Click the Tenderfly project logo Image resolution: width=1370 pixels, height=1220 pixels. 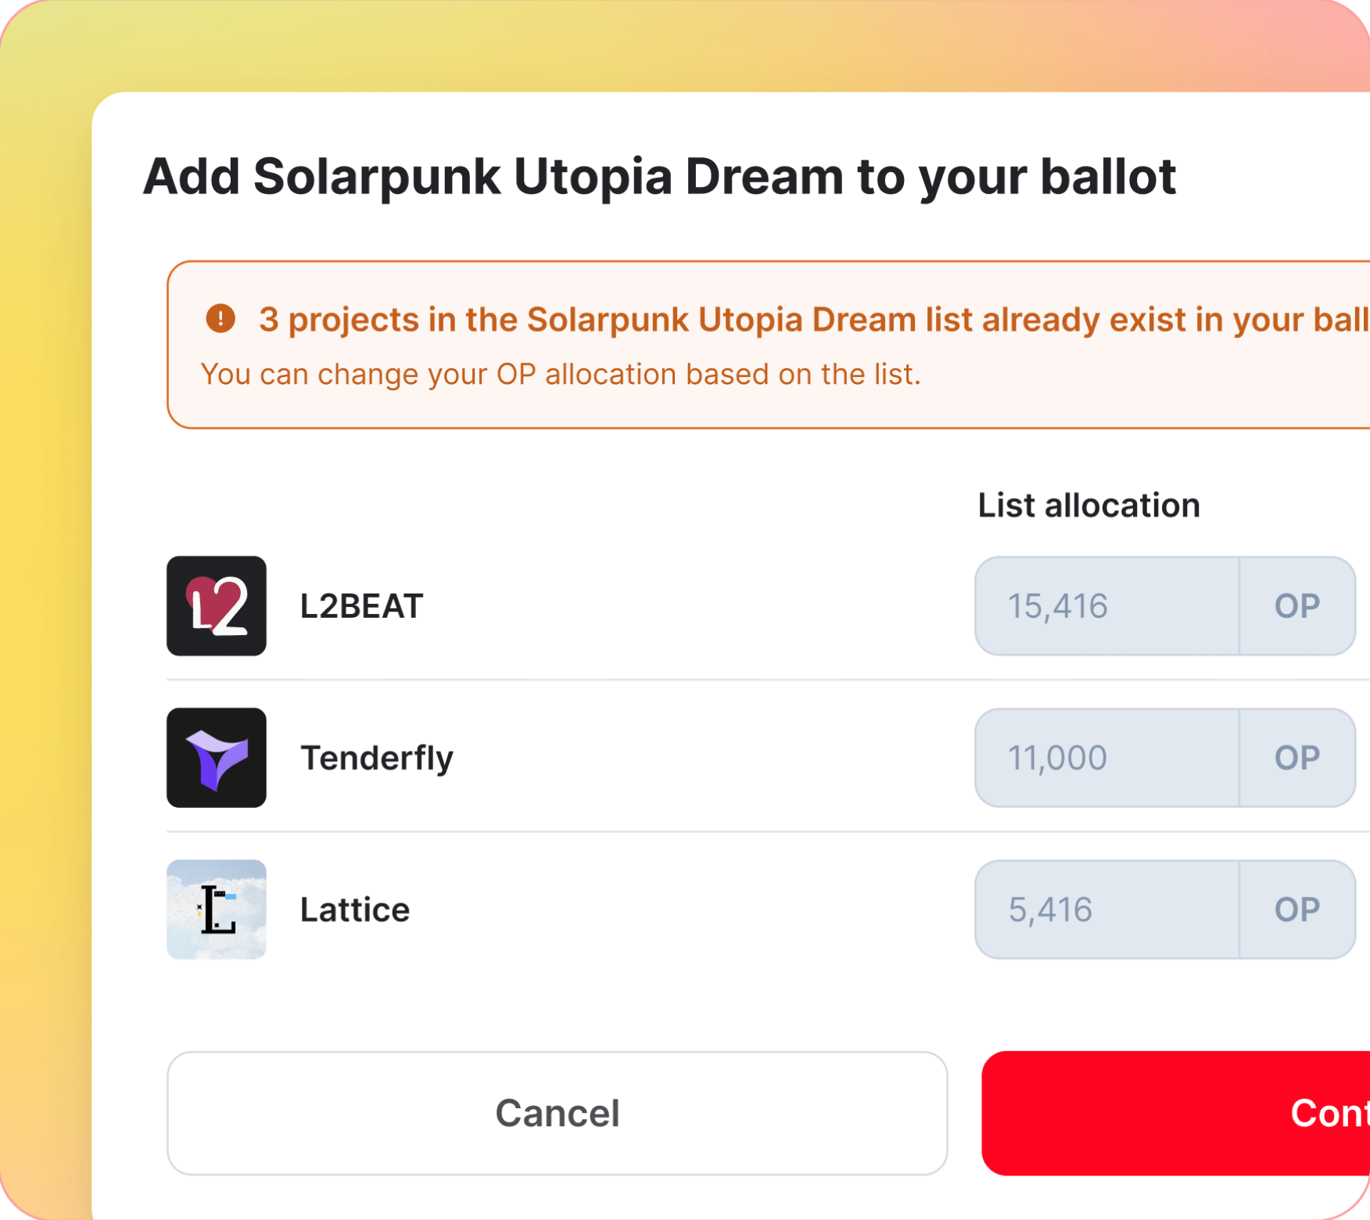pyautogui.click(x=216, y=758)
